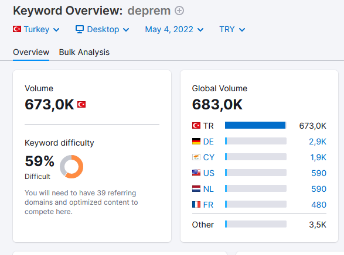
Task: Click the desktop monitor icon
Action: tap(80, 29)
